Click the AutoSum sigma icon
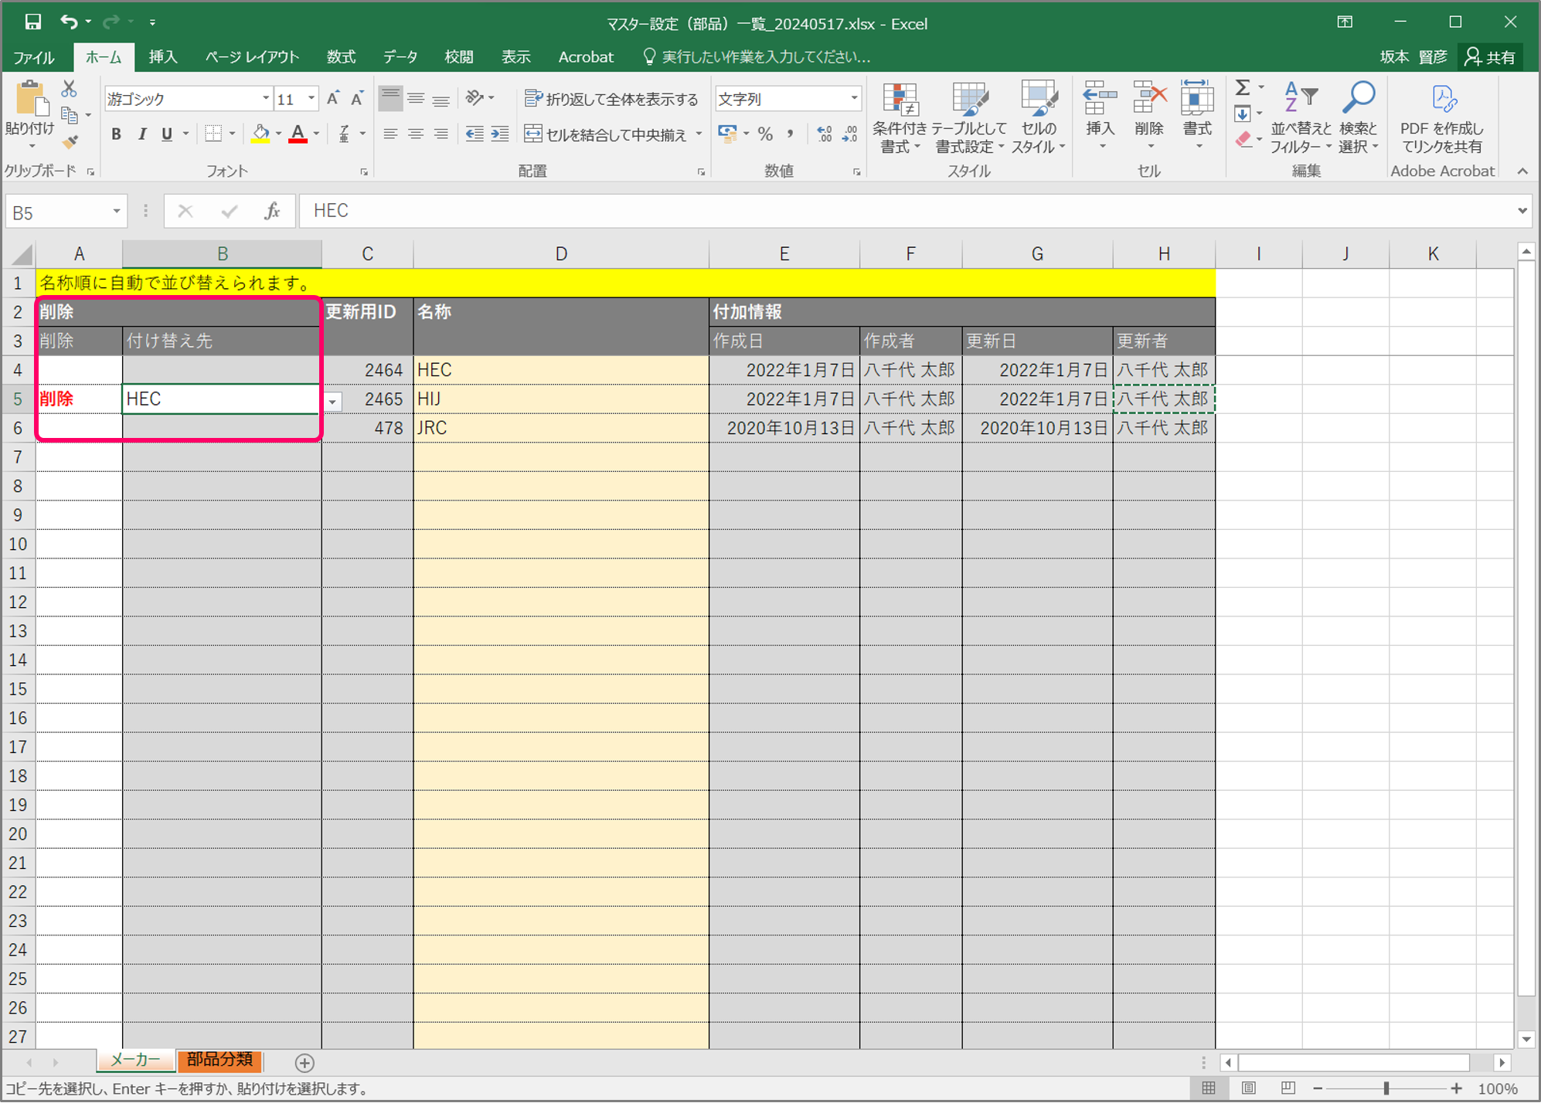 [x=1243, y=87]
